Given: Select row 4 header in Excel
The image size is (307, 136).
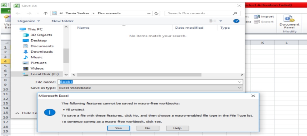Looking at the screenshot, I should coord(5,61).
